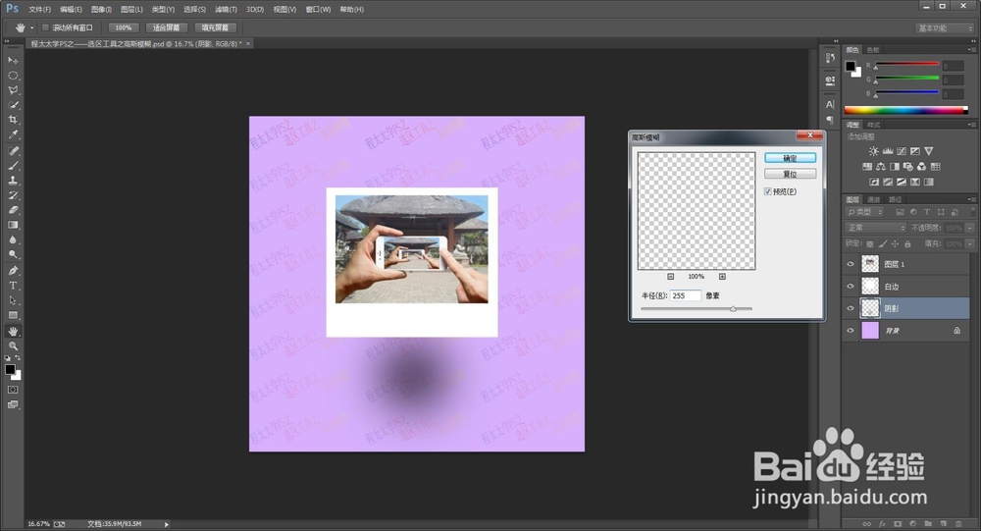Image resolution: width=981 pixels, height=531 pixels.
Task: Click the radius slider in Gaussian Blur
Action: 697,309
